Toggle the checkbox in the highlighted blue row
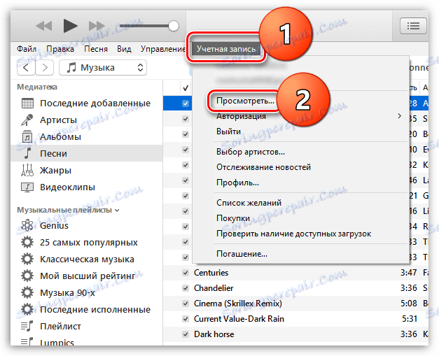This screenshot has height=356, width=439. (186, 104)
